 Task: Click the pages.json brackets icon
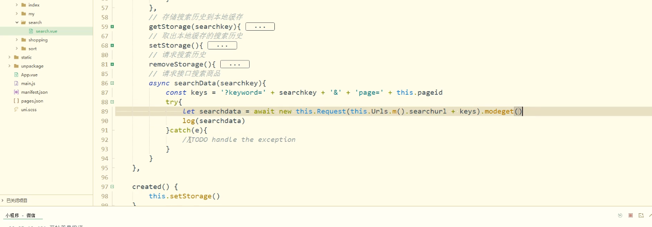pyautogui.click(x=16, y=101)
